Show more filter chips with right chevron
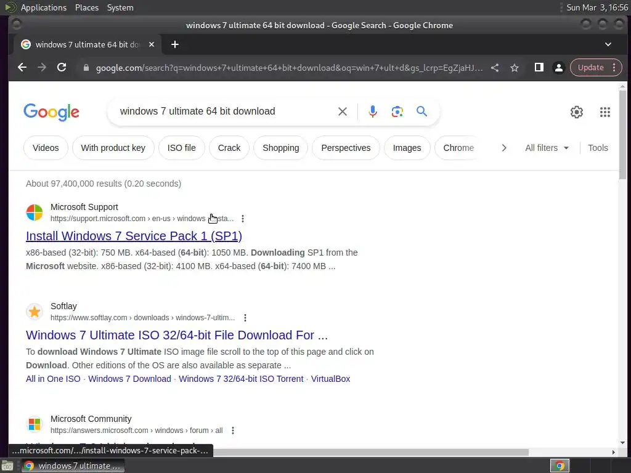 [504, 148]
